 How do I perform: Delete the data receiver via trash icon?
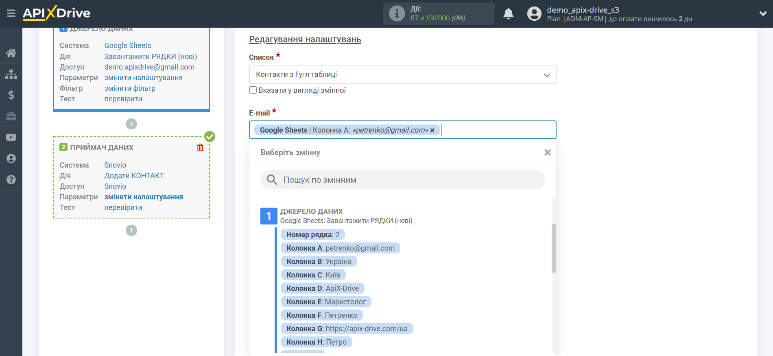coord(200,147)
